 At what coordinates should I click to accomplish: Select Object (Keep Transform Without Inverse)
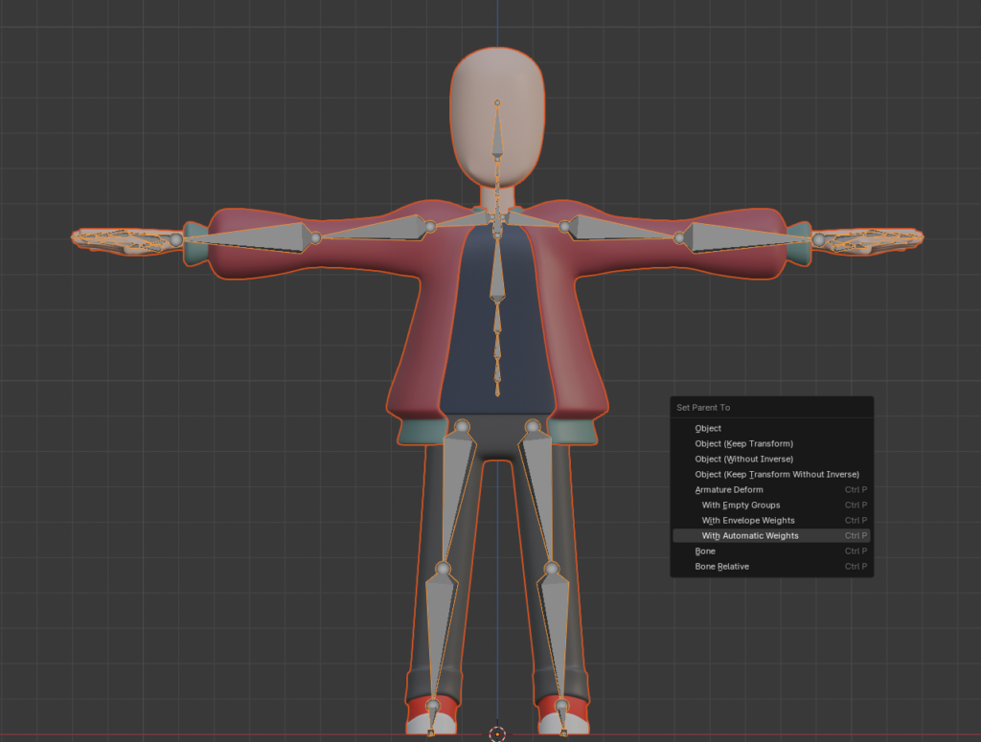(x=776, y=475)
